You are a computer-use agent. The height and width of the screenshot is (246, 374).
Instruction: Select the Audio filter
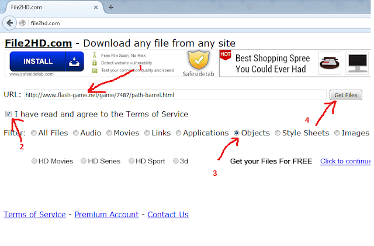(75, 133)
